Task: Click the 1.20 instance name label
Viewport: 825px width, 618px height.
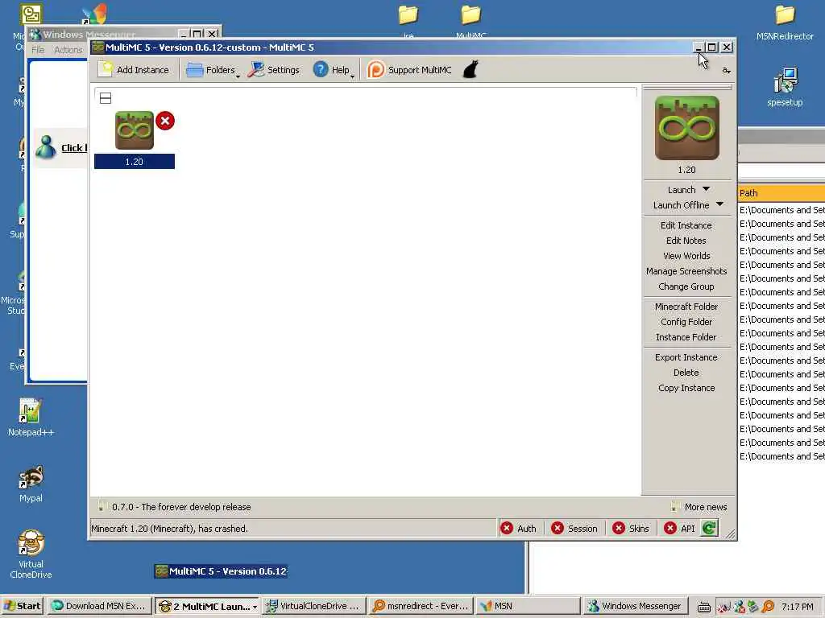Action: click(135, 161)
